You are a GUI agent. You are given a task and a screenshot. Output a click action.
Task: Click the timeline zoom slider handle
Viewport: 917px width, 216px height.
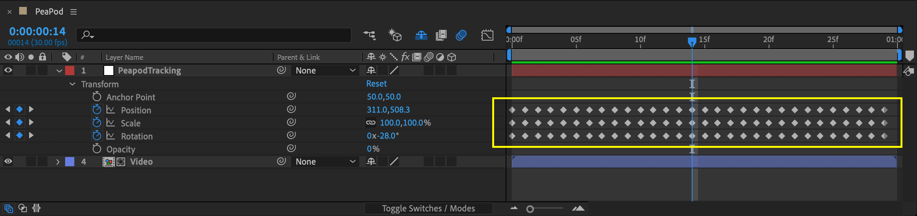point(530,209)
